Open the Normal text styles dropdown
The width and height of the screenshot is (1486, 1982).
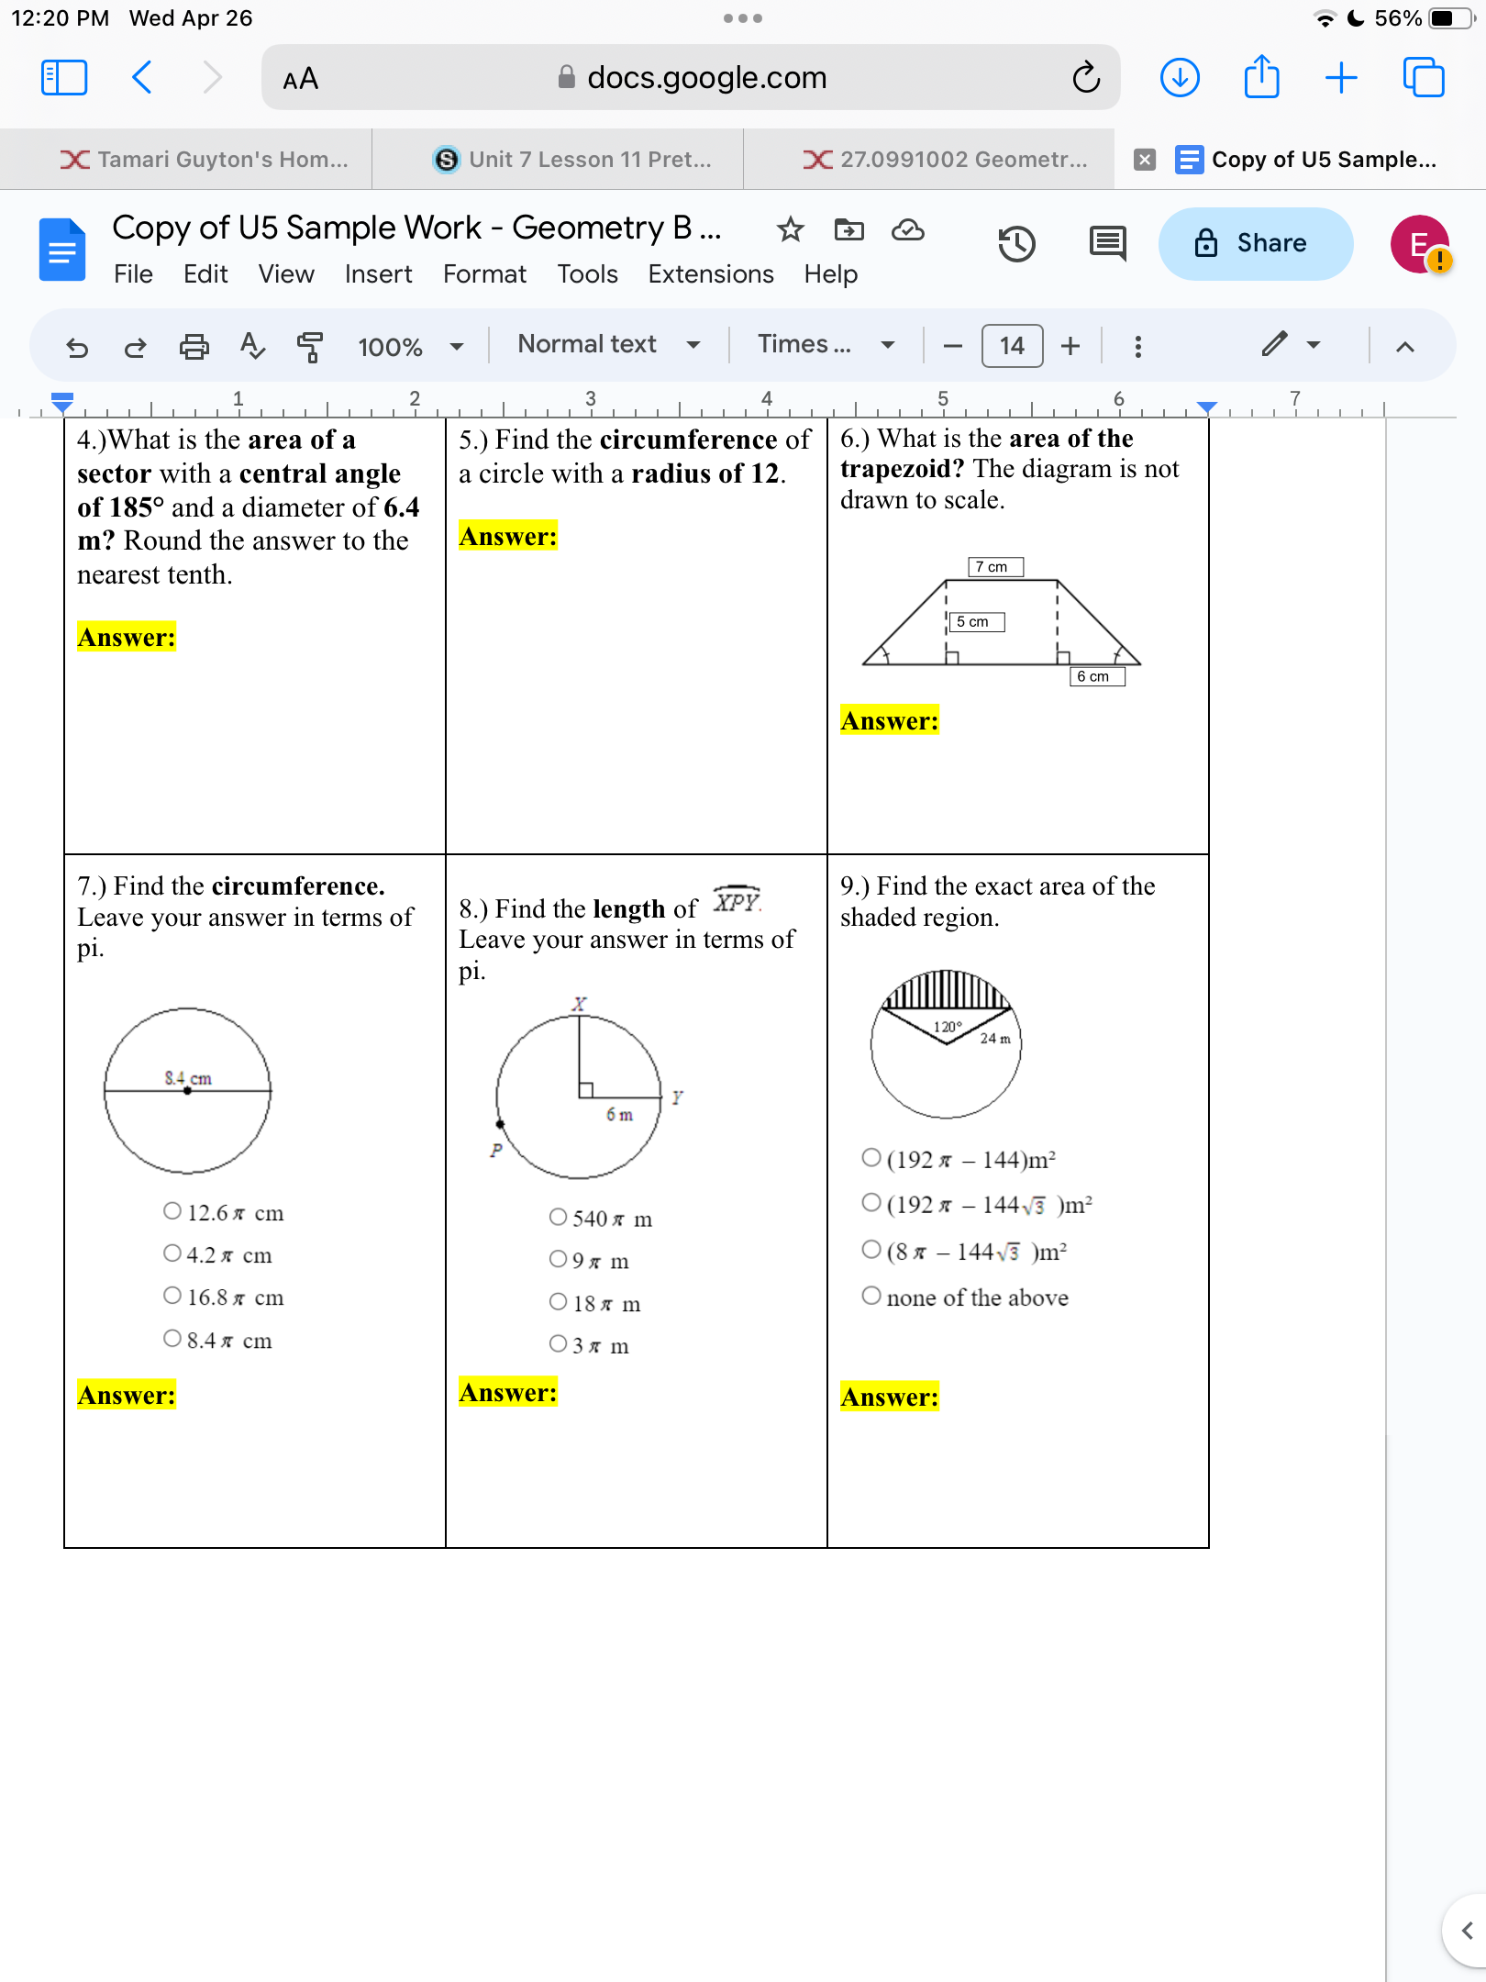[x=607, y=344]
